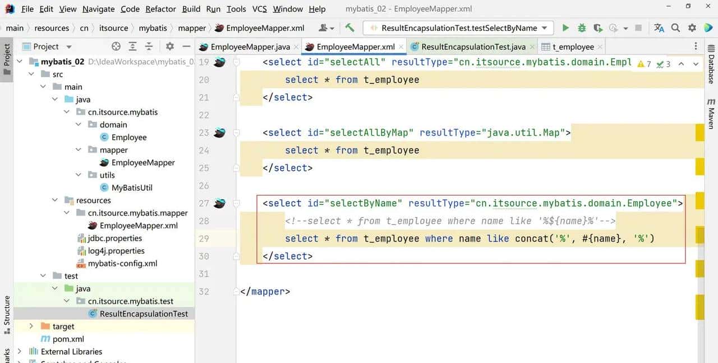Open the Refactor menu
The height and width of the screenshot is (363, 718).
(160, 9)
